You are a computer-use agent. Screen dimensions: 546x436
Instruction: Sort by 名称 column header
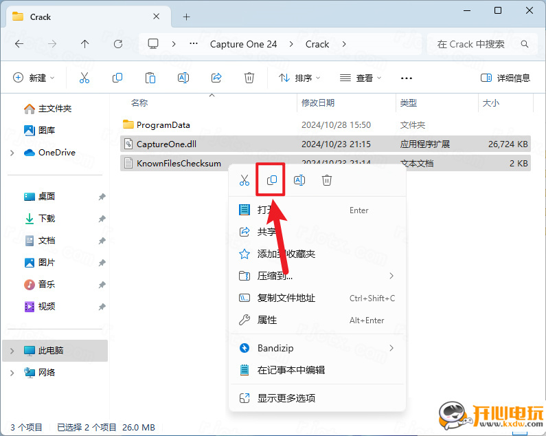[139, 103]
